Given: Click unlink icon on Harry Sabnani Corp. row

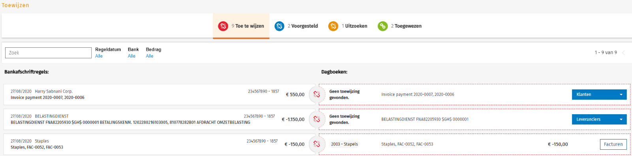Looking at the screenshot, I should 317,95.
